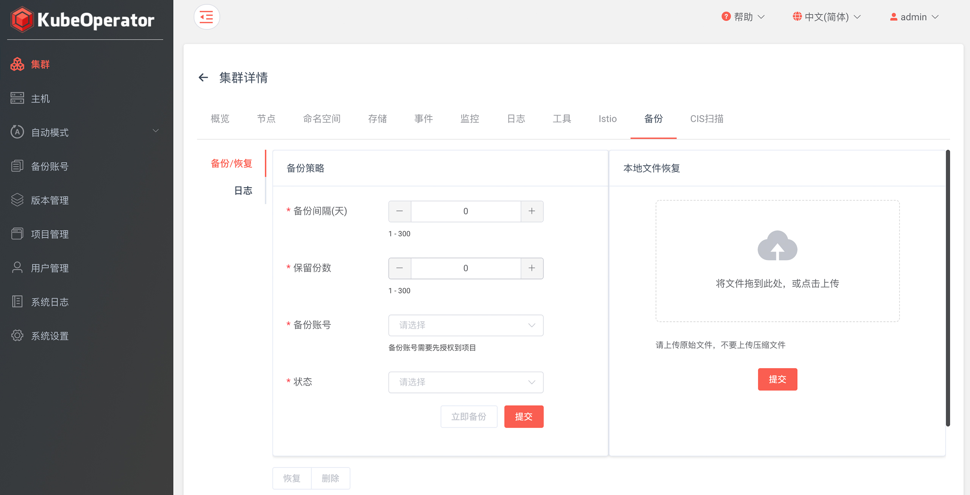Submit the local file restore (提交)

(778, 379)
